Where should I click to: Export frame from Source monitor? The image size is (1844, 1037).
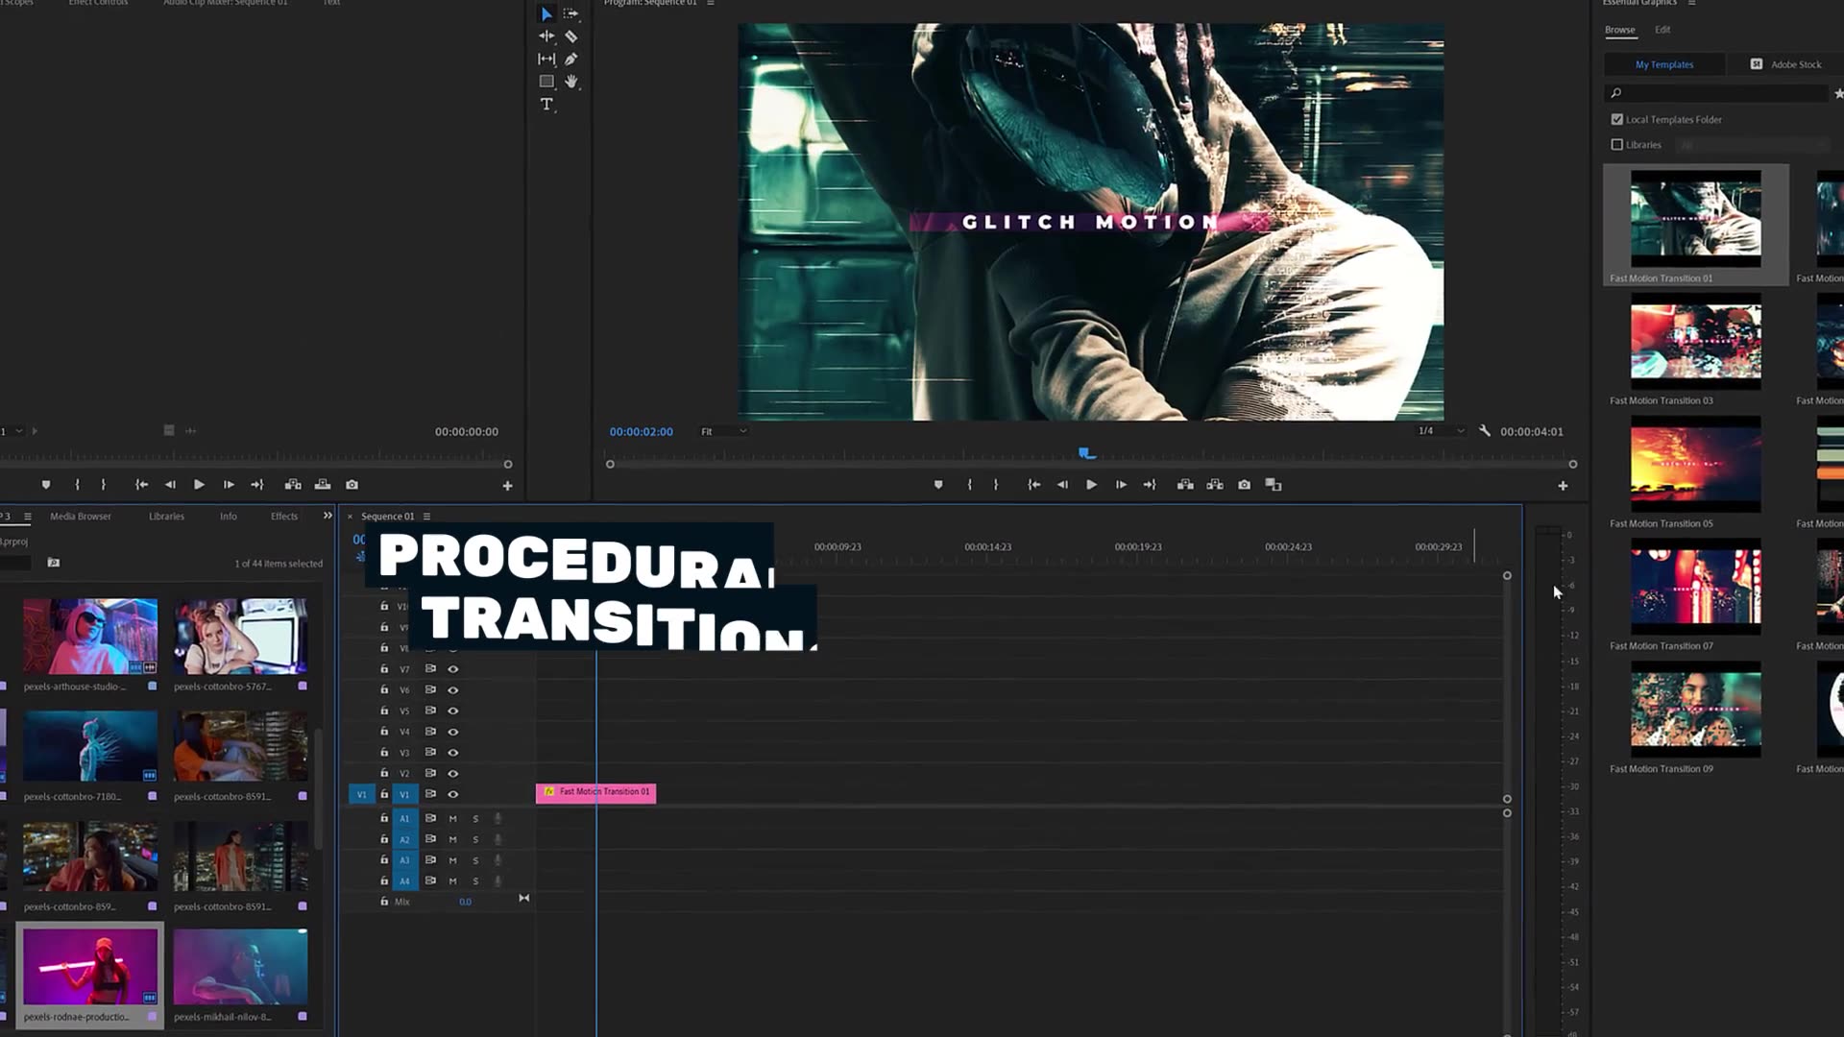coord(352,485)
